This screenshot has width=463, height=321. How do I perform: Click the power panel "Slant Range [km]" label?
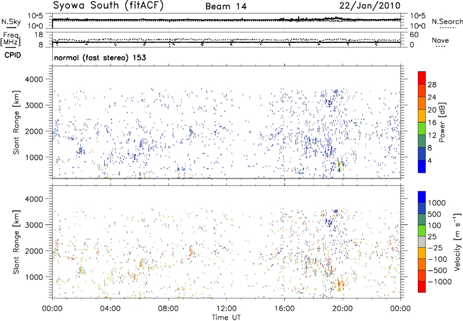point(16,122)
